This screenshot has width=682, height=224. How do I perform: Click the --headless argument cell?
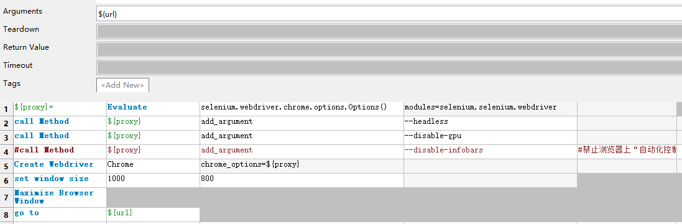click(491, 123)
